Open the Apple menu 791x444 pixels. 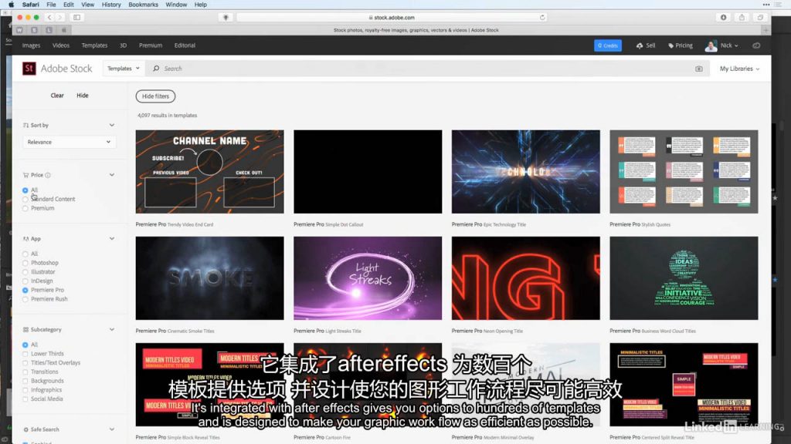click(x=11, y=5)
